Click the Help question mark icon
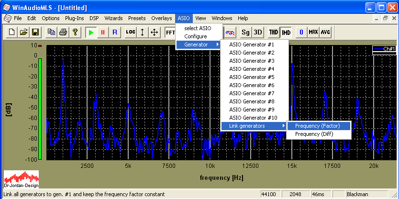 pos(75,32)
